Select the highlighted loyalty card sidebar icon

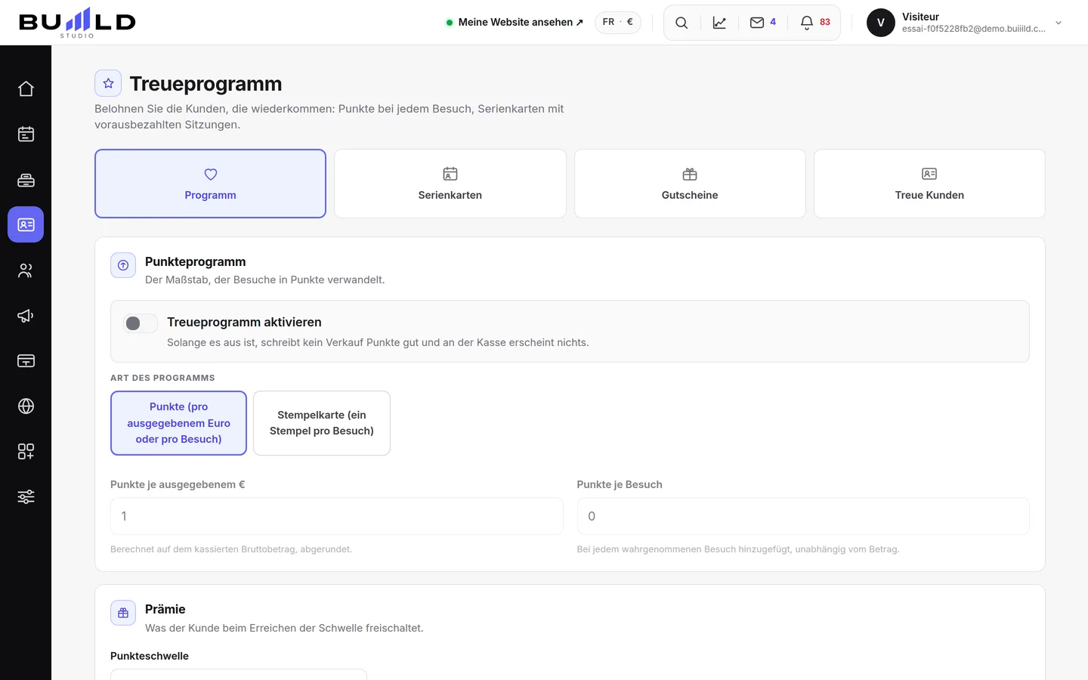26,225
